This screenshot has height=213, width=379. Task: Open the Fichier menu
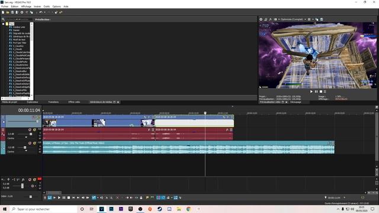[5, 7]
